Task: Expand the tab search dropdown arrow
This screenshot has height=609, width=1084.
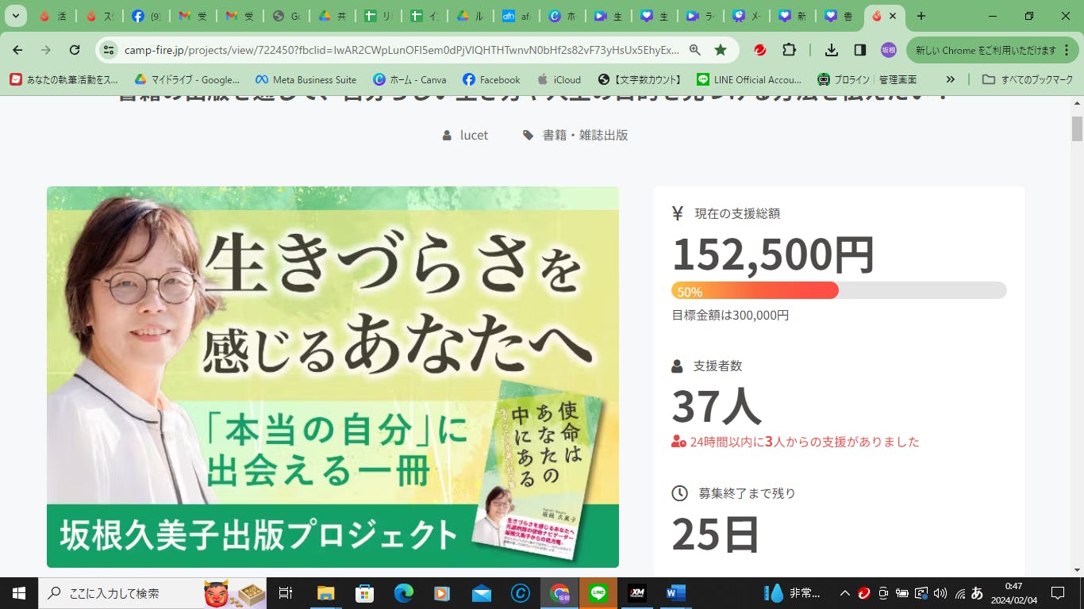Action: (16, 16)
